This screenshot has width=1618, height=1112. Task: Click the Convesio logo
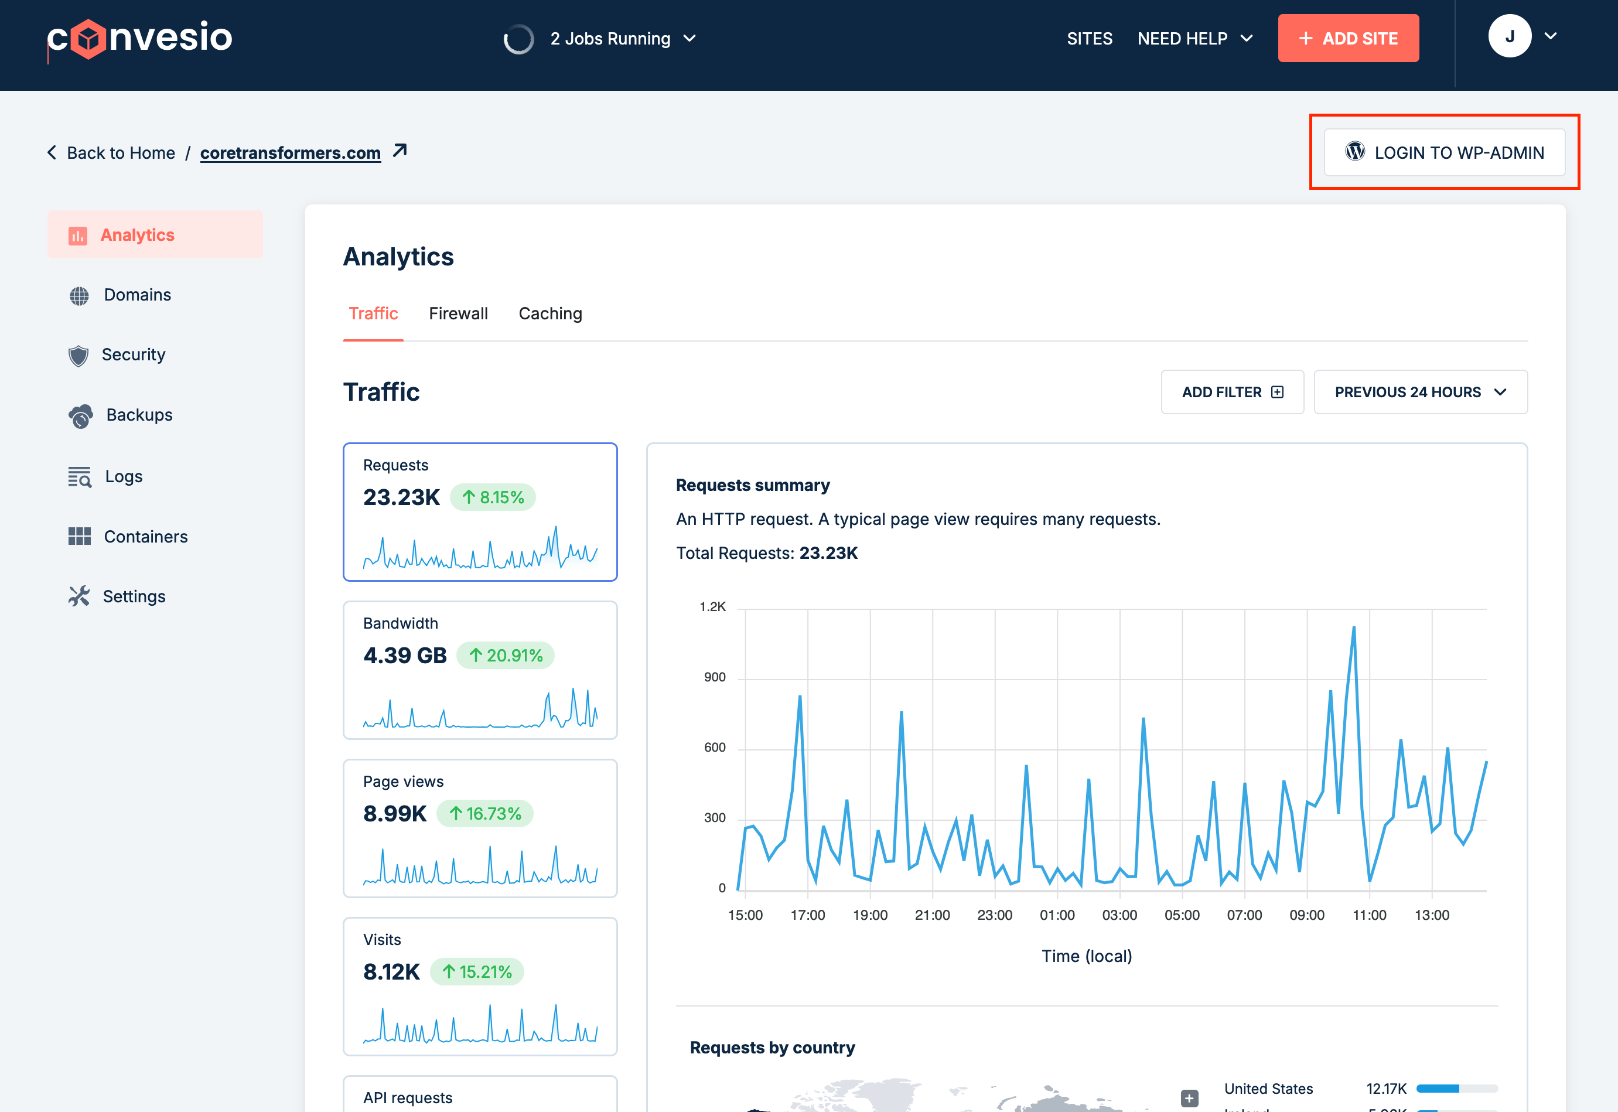pos(139,38)
